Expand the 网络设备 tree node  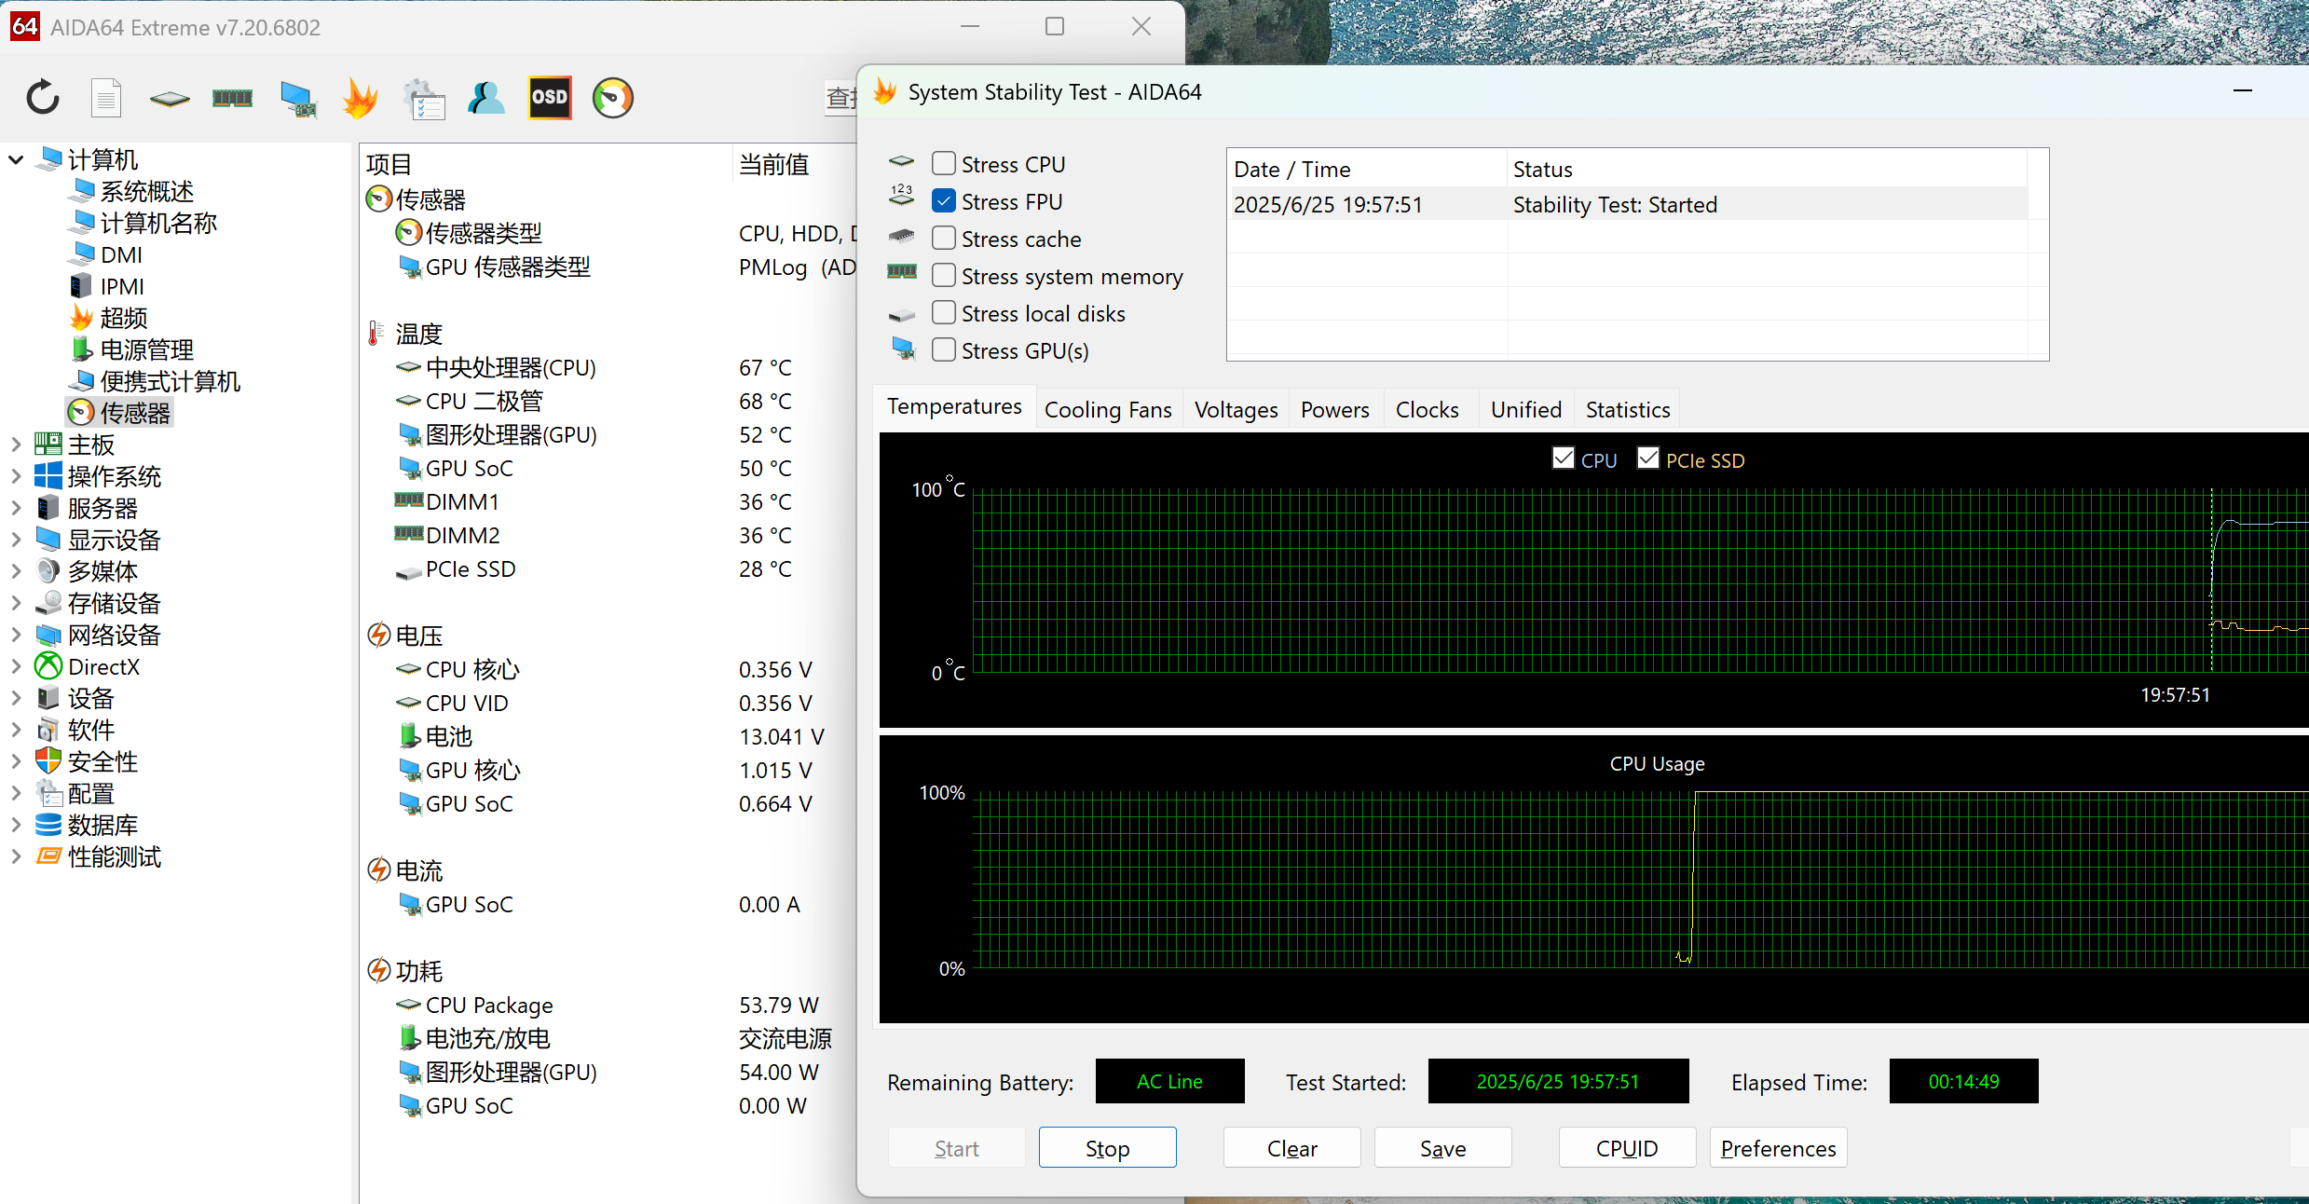(x=16, y=635)
